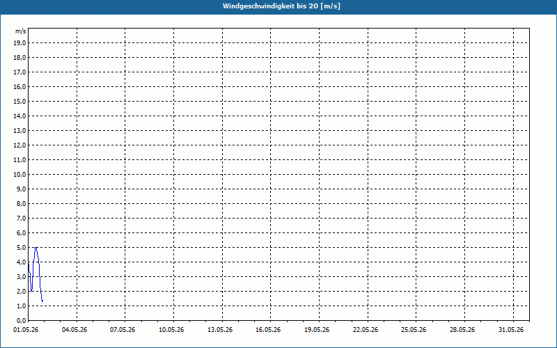Click the y-axis value '1,0'

click(x=21, y=306)
